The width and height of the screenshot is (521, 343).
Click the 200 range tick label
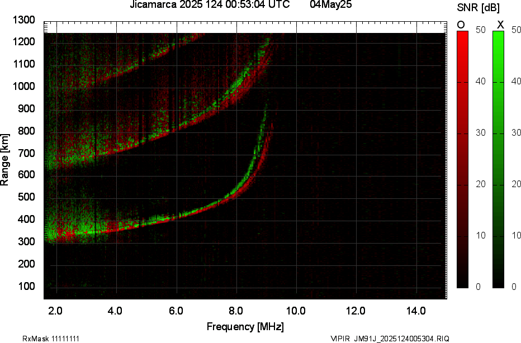pyautogui.click(x=26, y=264)
